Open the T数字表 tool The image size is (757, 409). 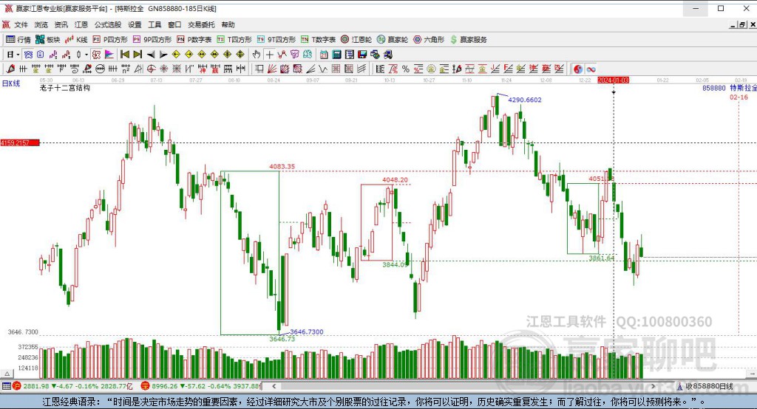pyautogui.click(x=318, y=40)
